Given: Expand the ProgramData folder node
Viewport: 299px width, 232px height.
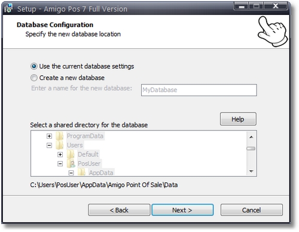Looking at the screenshot, I should pyautogui.click(x=49, y=136).
